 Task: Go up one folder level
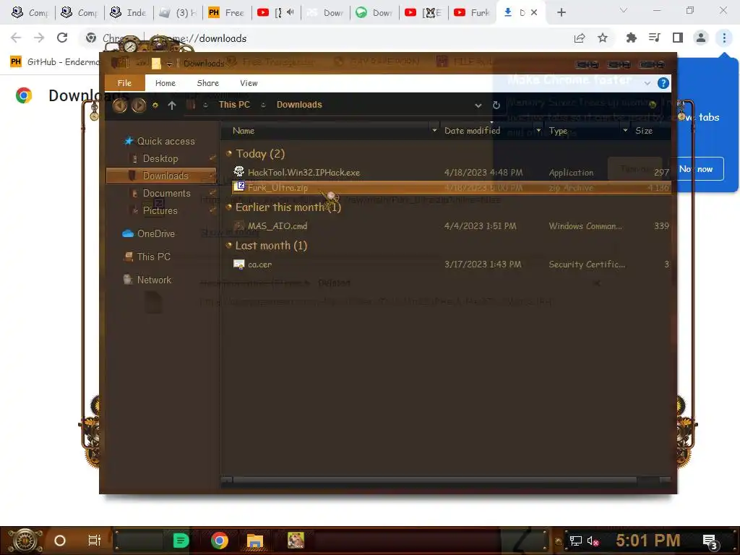pos(172,106)
